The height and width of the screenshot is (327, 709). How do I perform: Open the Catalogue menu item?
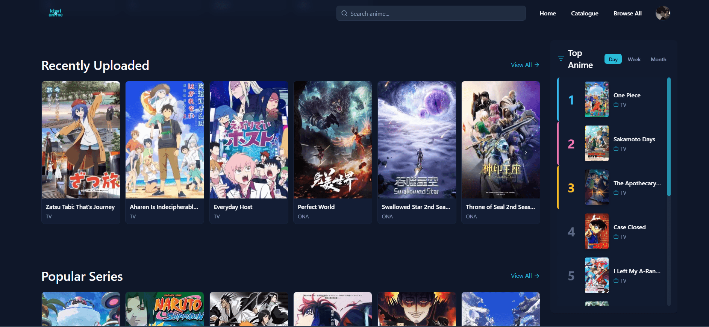click(x=585, y=13)
